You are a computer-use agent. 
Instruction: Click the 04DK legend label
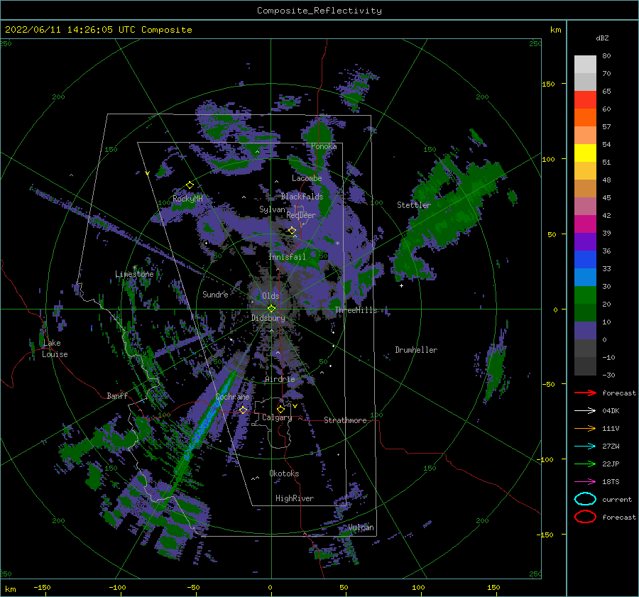point(611,411)
